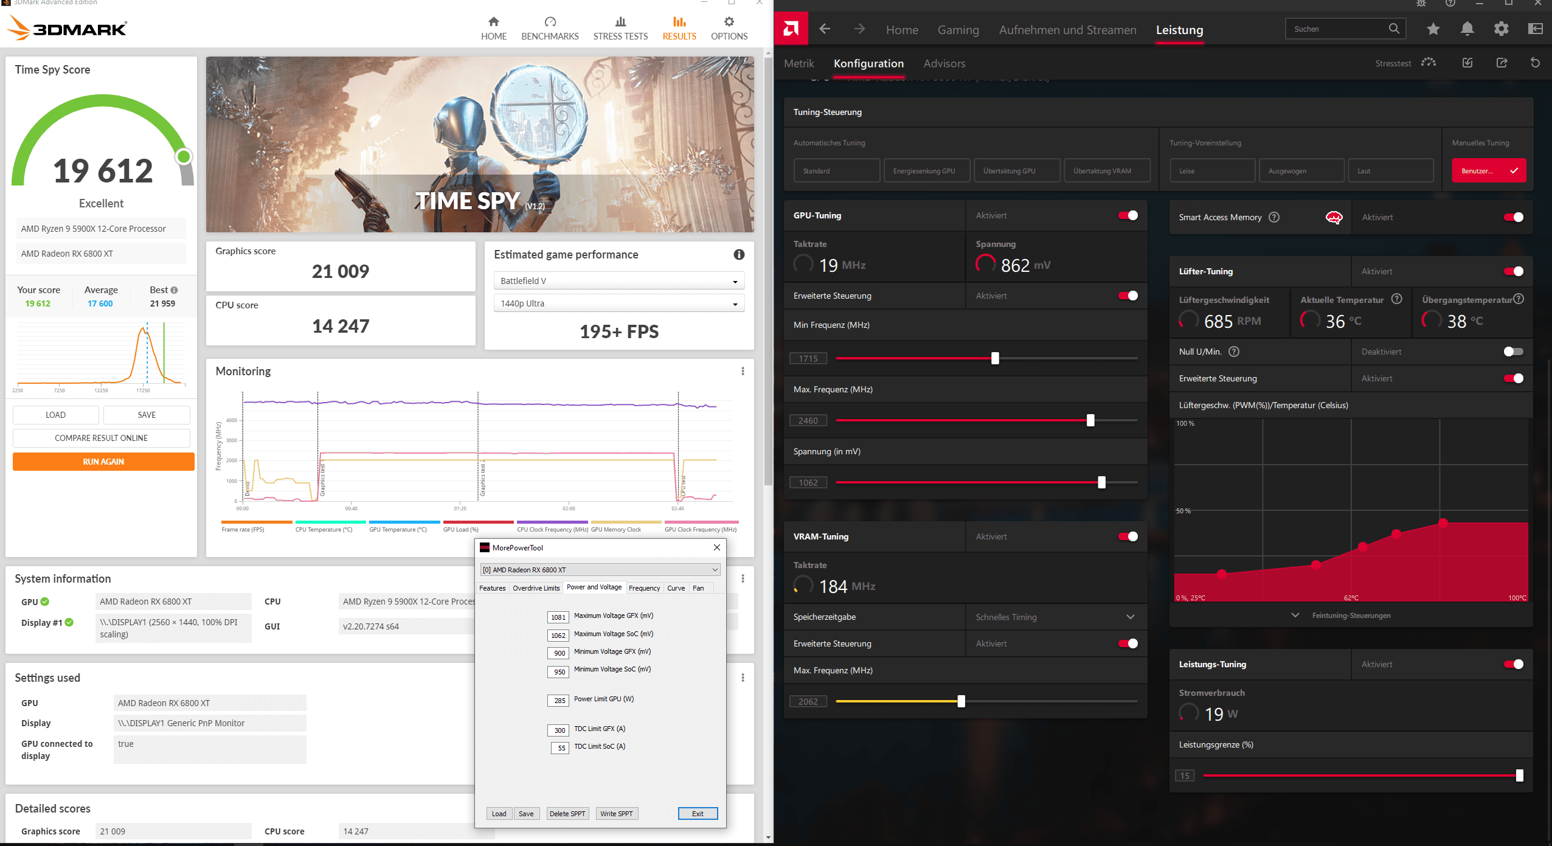The image size is (1552, 846).
Task: Open the AMD notifications bell
Action: [x=1467, y=29]
